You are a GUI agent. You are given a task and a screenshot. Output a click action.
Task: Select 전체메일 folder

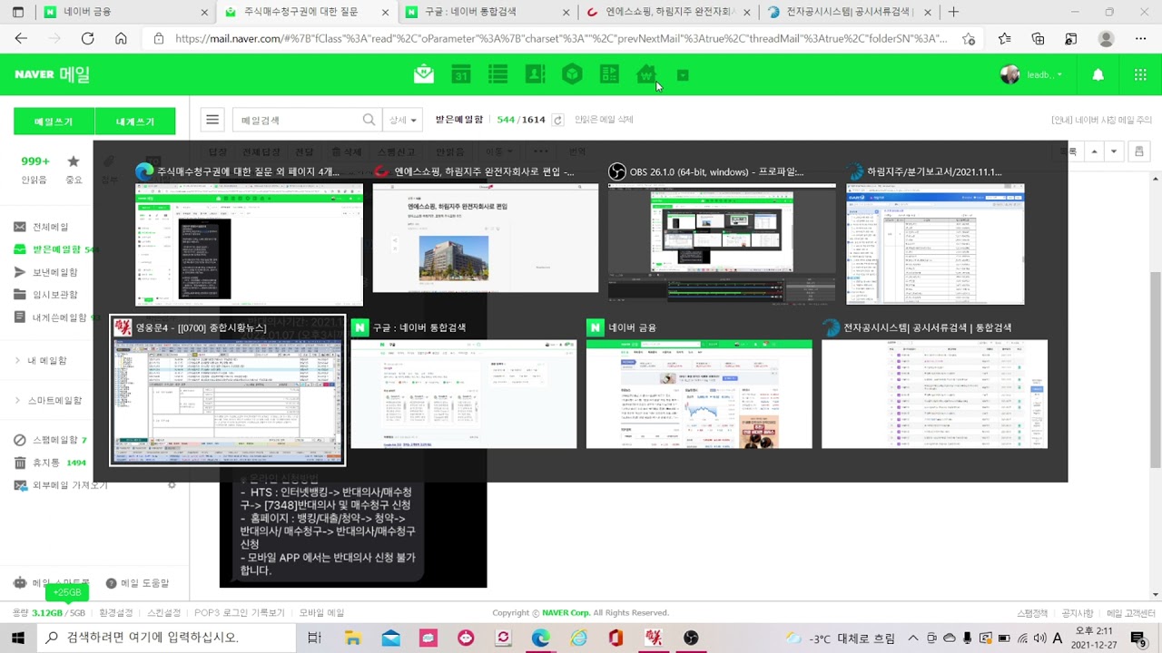click(x=51, y=227)
